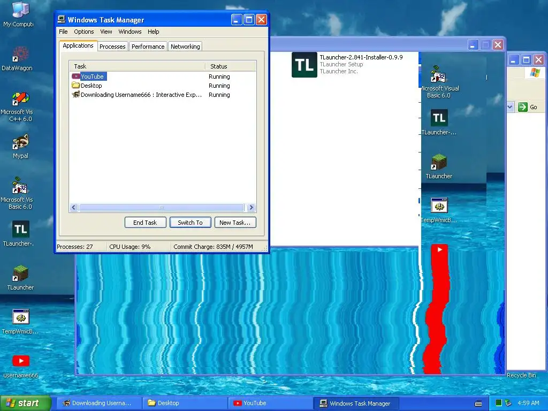Click the Recycle Bin label
Viewport: 548px width, 411px height.
click(x=521, y=375)
